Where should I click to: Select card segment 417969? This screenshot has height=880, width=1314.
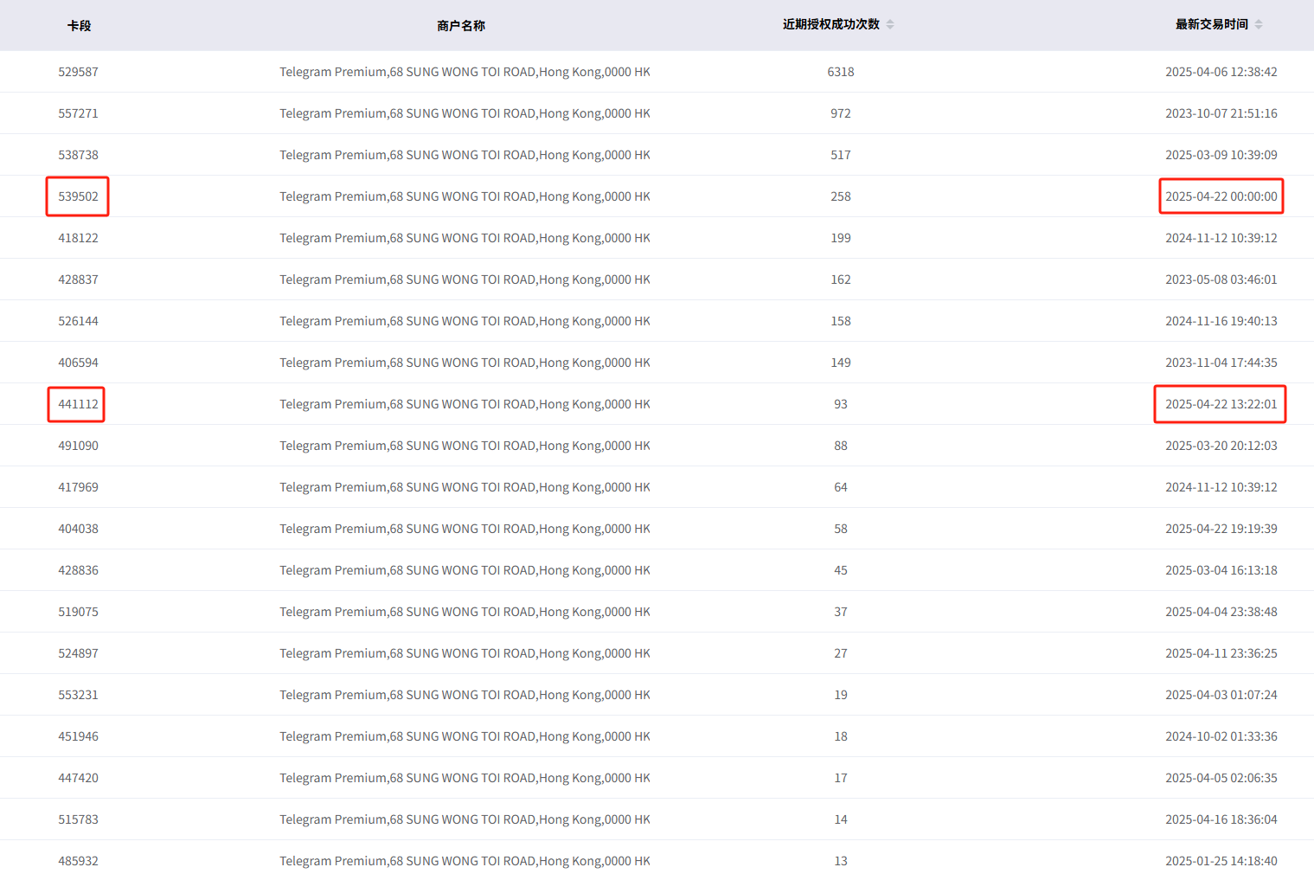[x=78, y=487]
